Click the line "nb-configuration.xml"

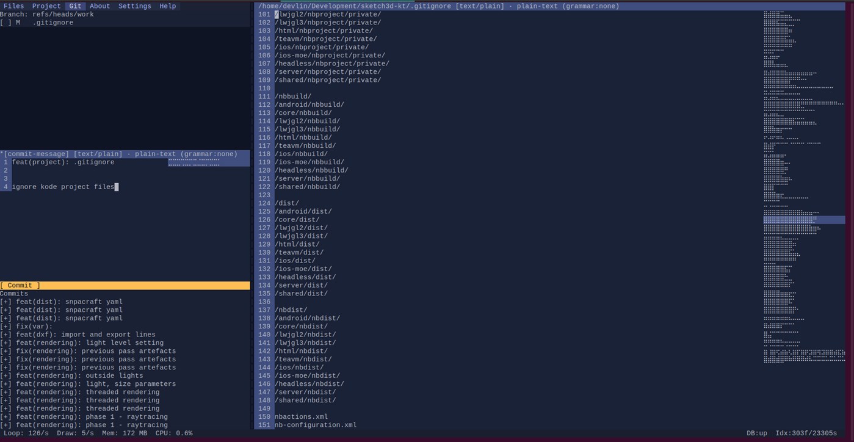tap(316, 425)
